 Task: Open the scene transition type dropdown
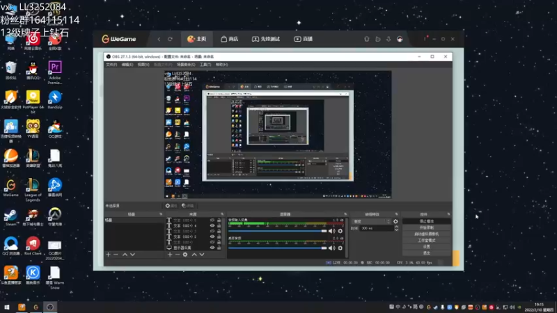(371, 221)
